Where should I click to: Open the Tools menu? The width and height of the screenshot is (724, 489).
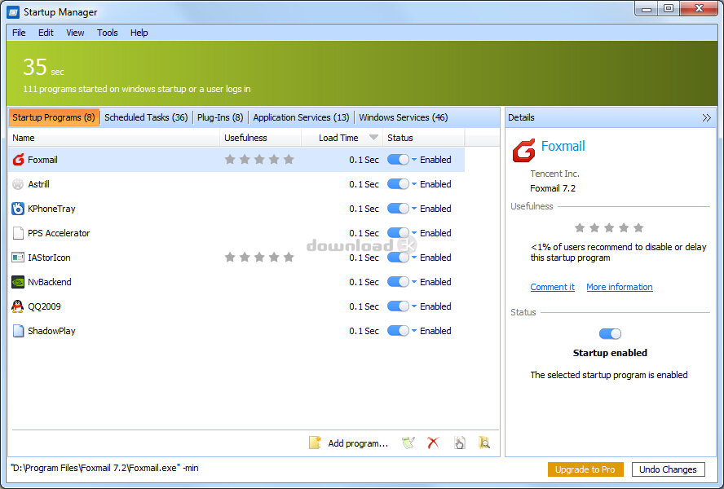click(x=107, y=33)
